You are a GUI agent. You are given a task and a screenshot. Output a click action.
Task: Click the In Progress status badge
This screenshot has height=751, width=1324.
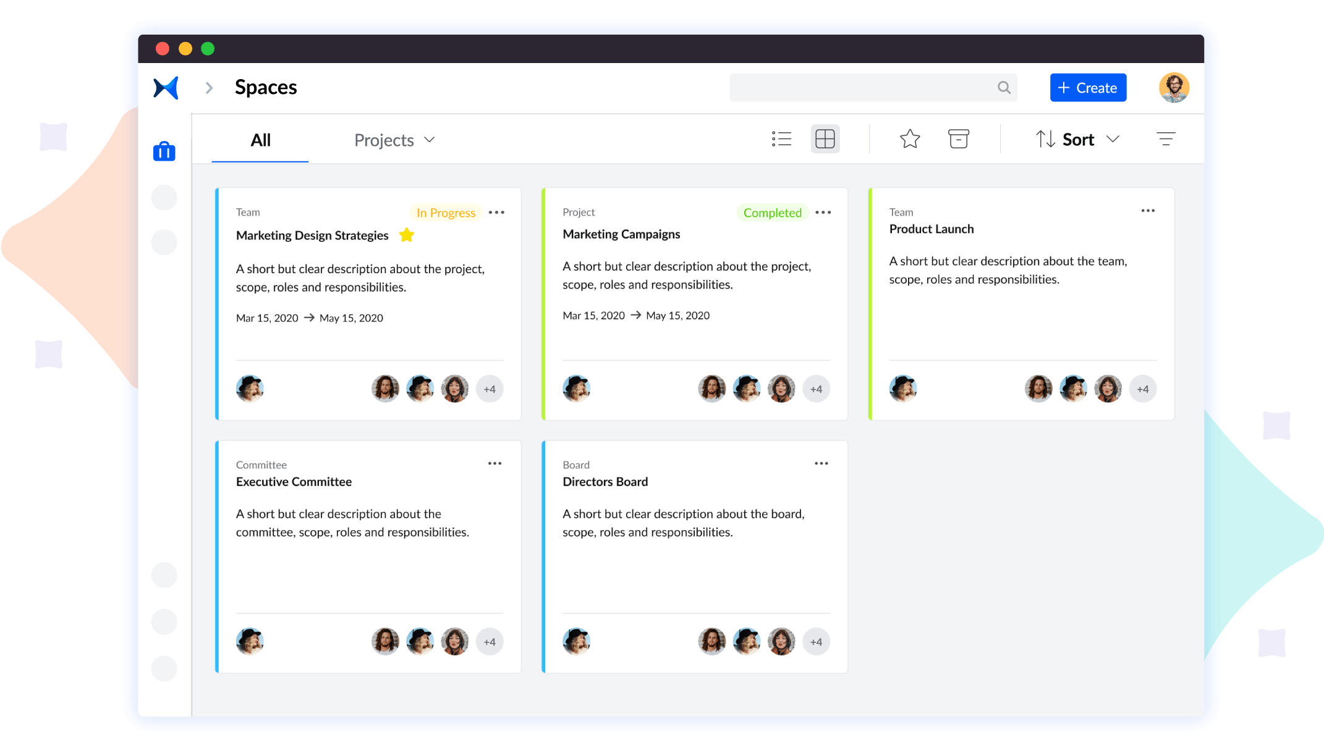click(446, 213)
